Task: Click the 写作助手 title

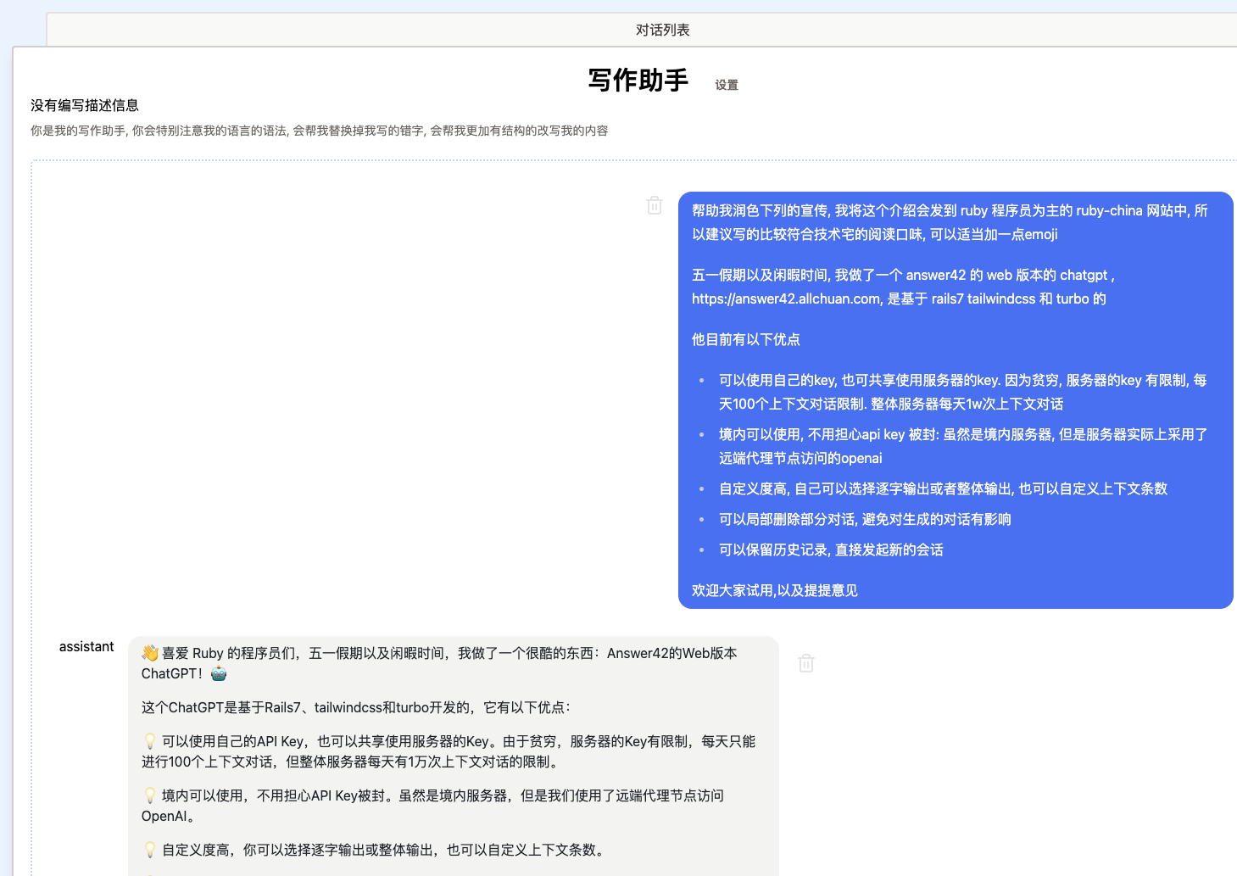Action: [638, 80]
